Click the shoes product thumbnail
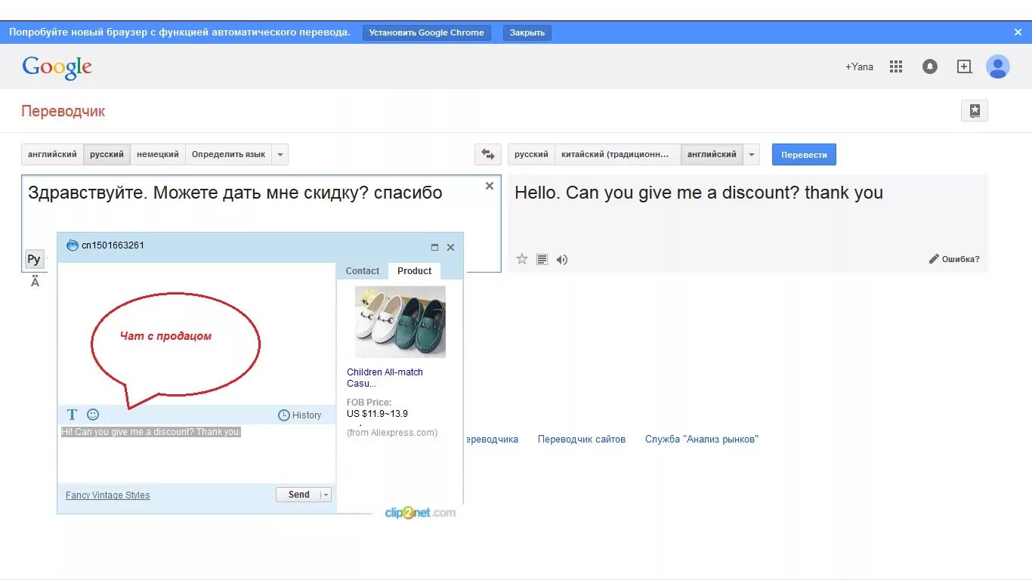 point(400,322)
